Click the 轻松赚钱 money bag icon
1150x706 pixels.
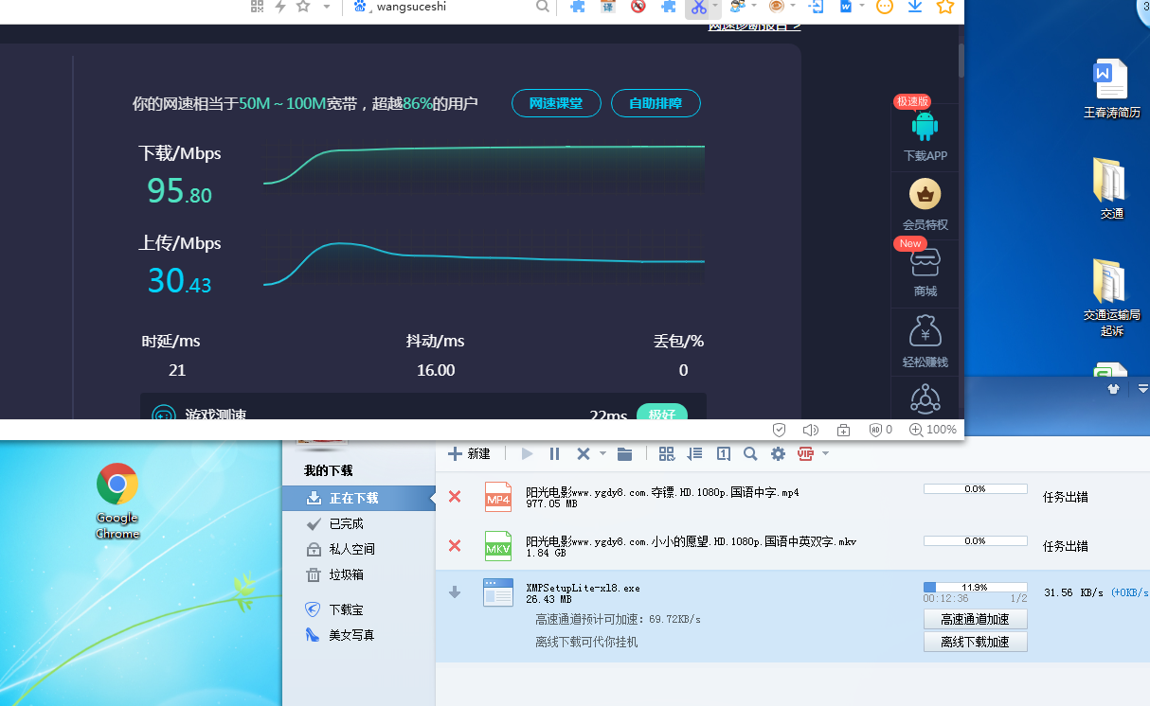925,330
